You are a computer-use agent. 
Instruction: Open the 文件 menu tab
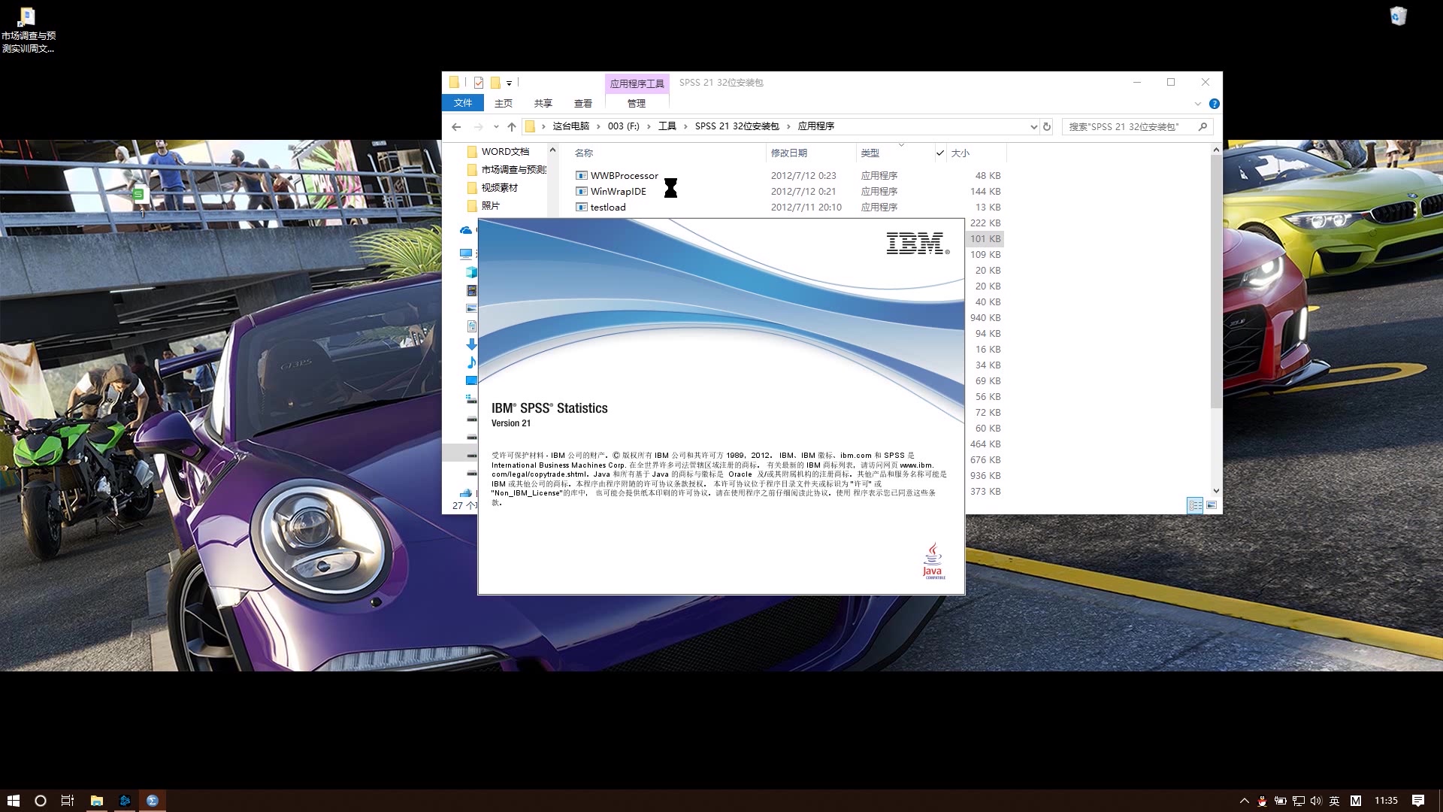tap(463, 103)
